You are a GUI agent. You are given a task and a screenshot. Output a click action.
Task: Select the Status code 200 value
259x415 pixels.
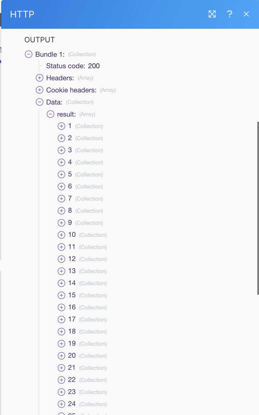pyautogui.click(x=94, y=66)
